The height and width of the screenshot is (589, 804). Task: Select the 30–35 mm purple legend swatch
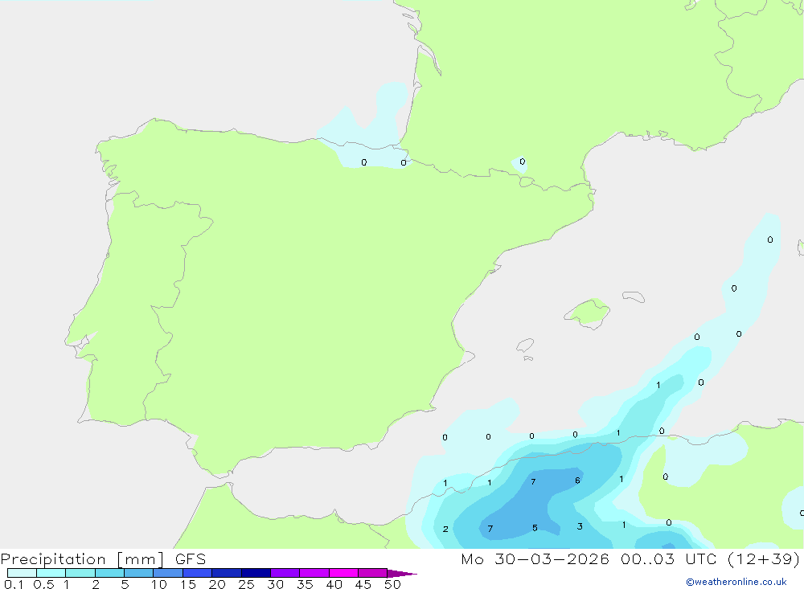(285, 573)
